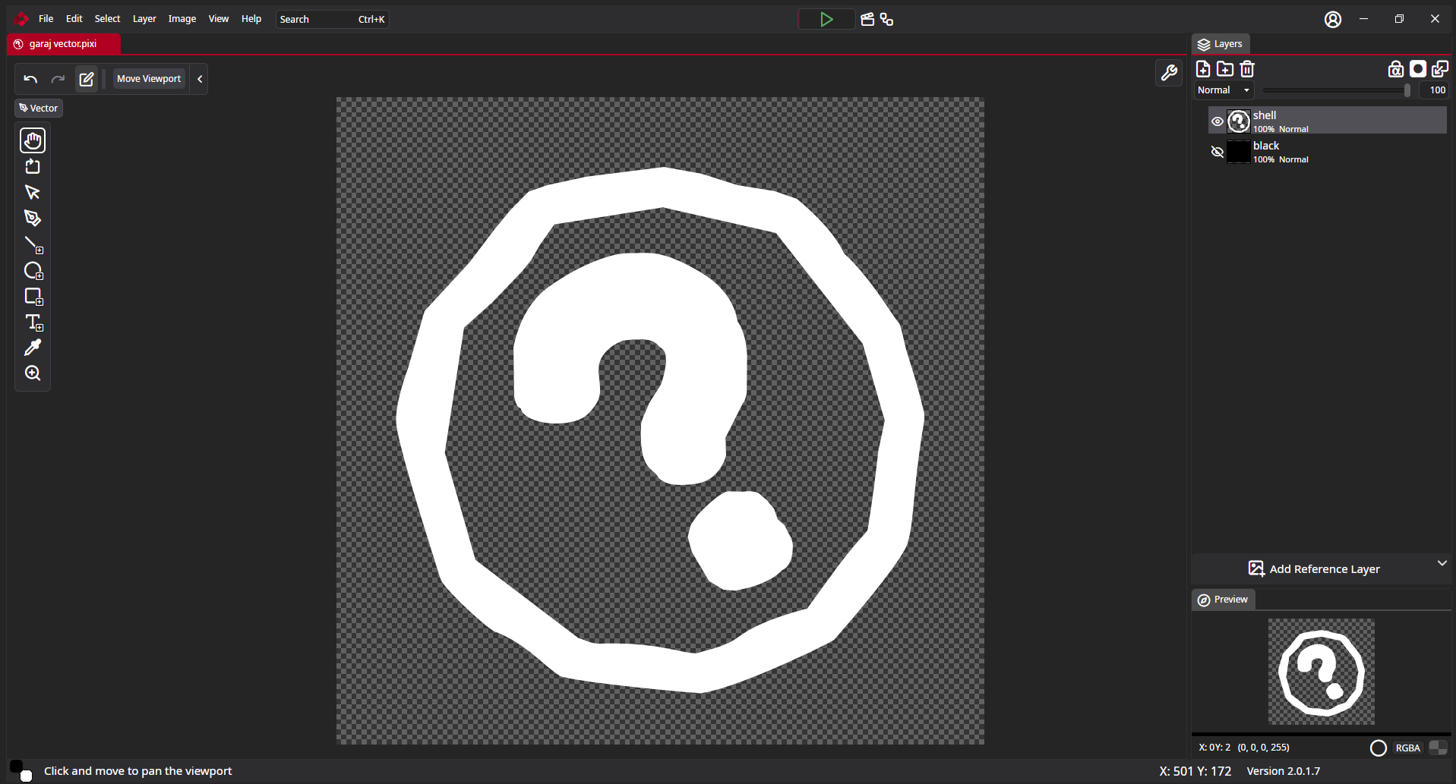
Task: Open the Normal blend mode dropdown
Action: pyautogui.click(x=1223, y=90)
